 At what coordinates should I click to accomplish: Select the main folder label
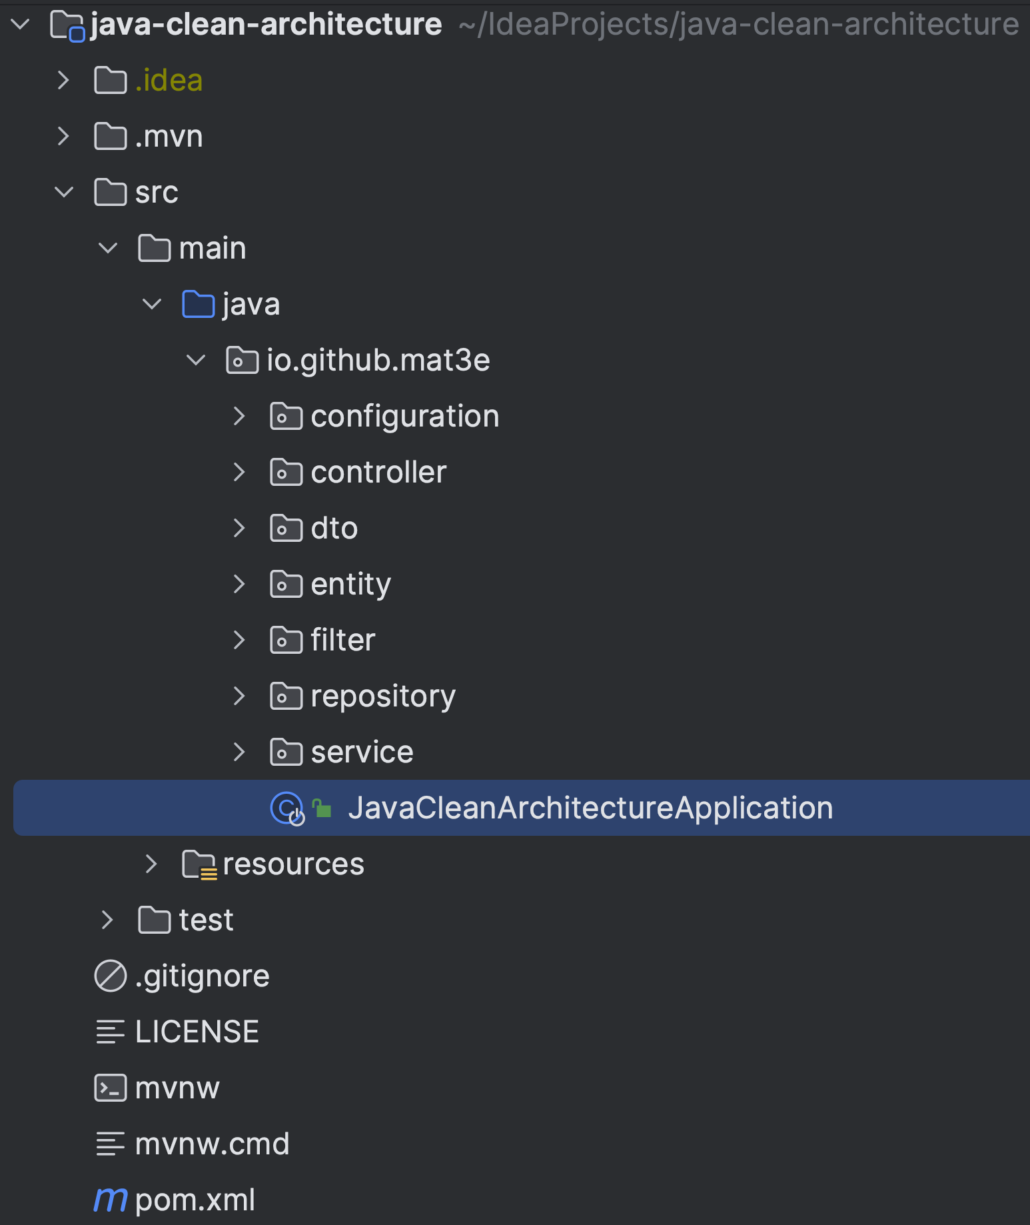pyautogui.click(x=213, y=249)
